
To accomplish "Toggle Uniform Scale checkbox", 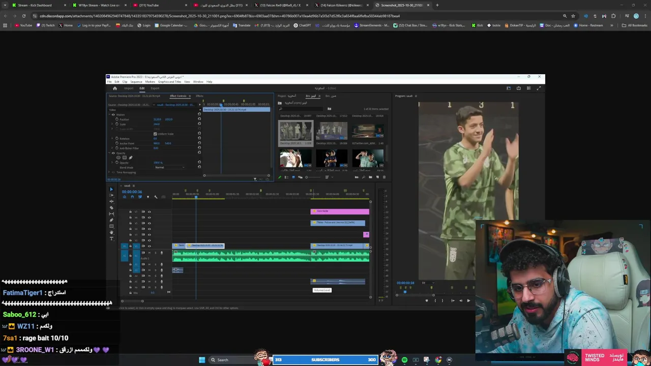I will click(x=155, y=134).
